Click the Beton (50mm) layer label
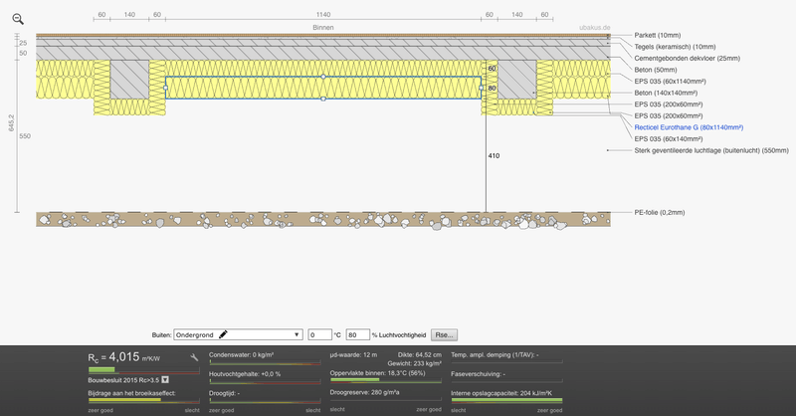 658,71
